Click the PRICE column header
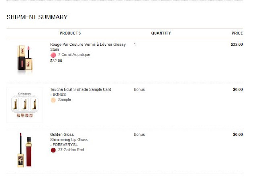 237,33
